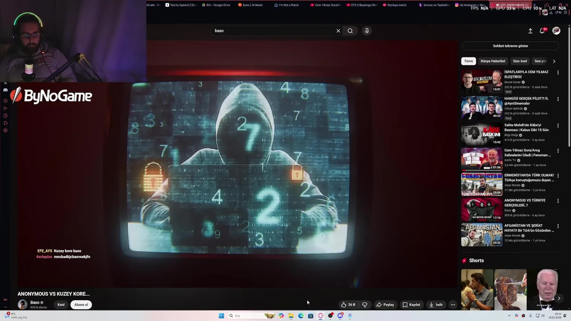Open the settings gear sidebar icon
The width and height of the screenshot is (571, 321).
click(5, 131)
